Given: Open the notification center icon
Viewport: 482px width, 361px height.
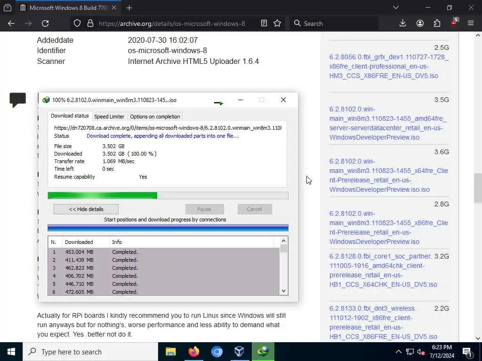Looking at the screenshot, I should click(x=467, y=352).
